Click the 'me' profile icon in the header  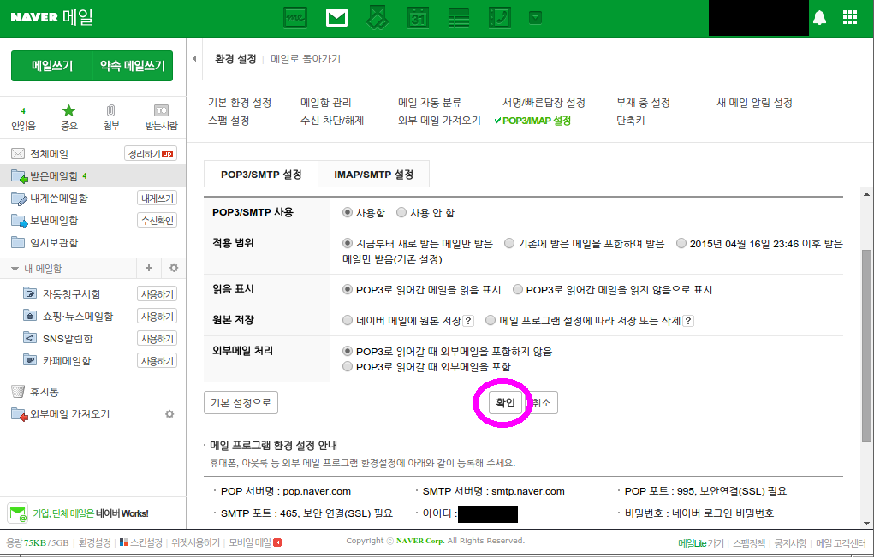point(295,17)
